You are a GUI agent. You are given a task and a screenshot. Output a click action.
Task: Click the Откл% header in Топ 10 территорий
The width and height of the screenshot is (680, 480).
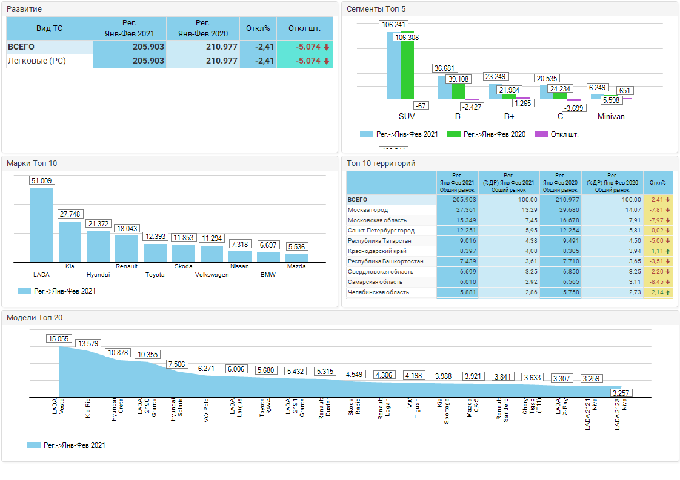[657, 182]
